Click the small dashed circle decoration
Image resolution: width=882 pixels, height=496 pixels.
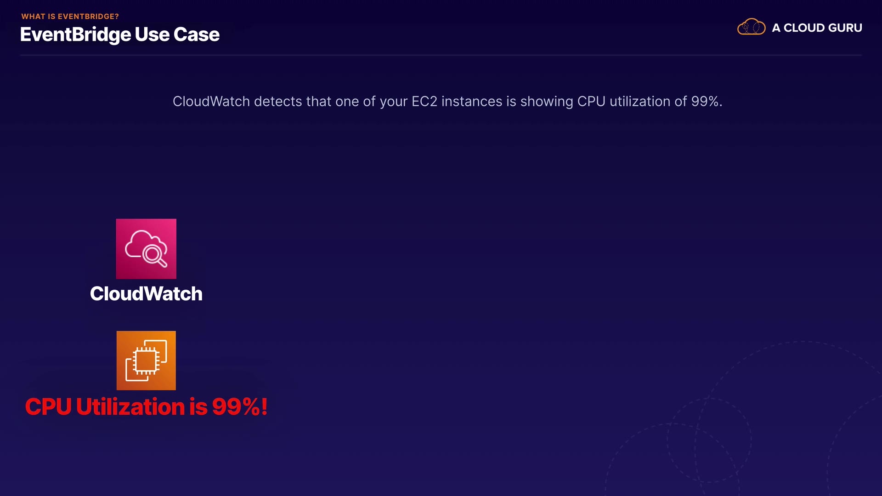pyautogui.click(x=709, y=440)
